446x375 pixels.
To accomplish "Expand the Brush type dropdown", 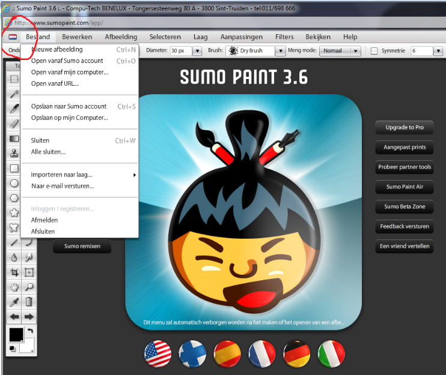I will click(x=280, y=51).
